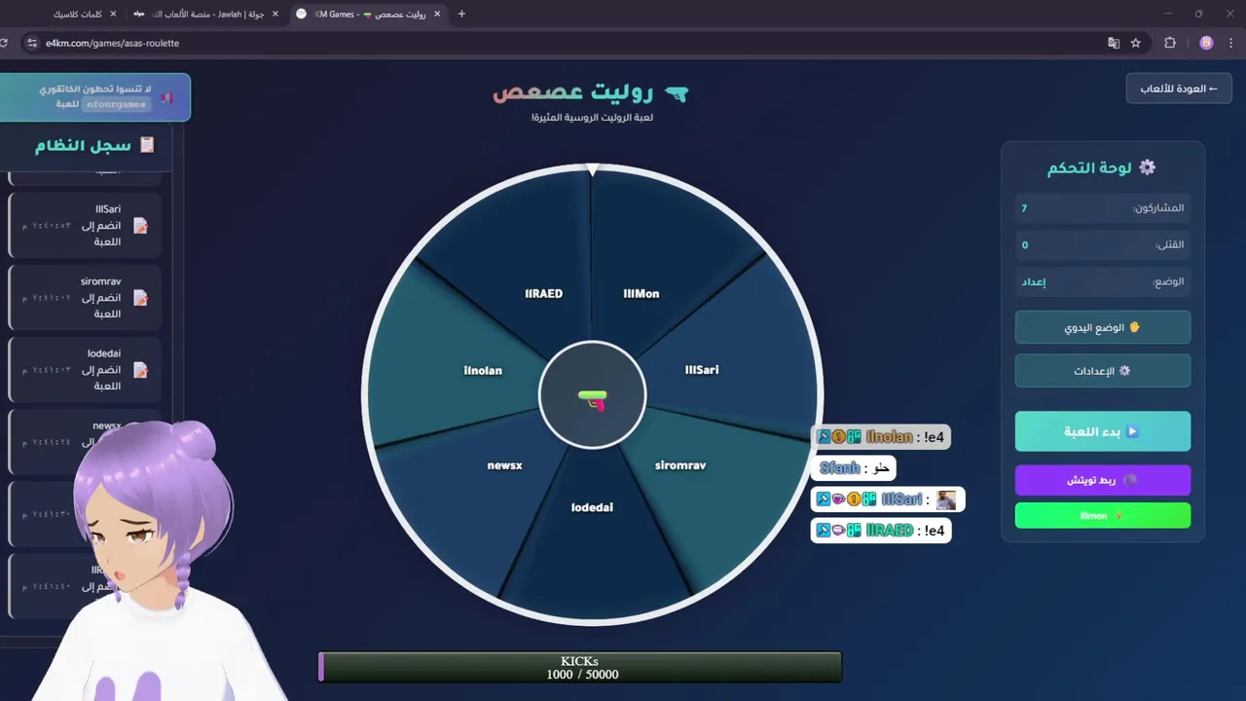Screen dimensions: 1246x701
Task: Close the Jawlah browser tab
Action: [x=275, y=14]
